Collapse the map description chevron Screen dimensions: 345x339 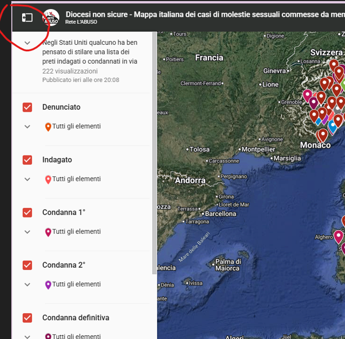point(28,43)
